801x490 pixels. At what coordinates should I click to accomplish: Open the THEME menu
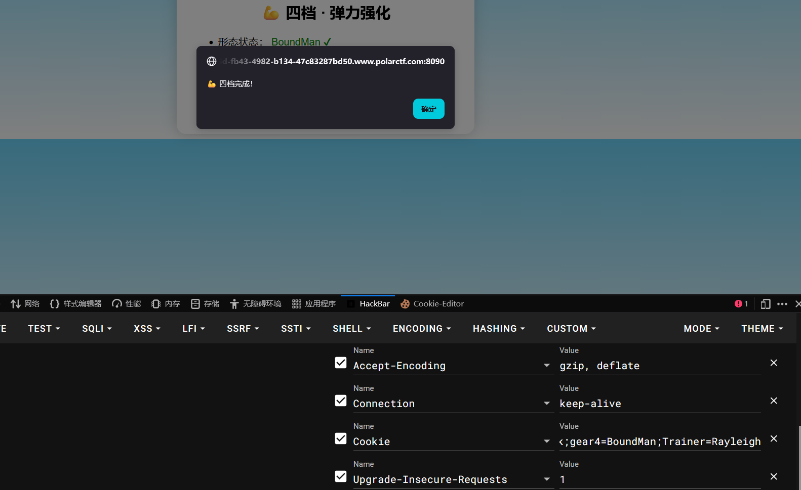pos(762,329)
